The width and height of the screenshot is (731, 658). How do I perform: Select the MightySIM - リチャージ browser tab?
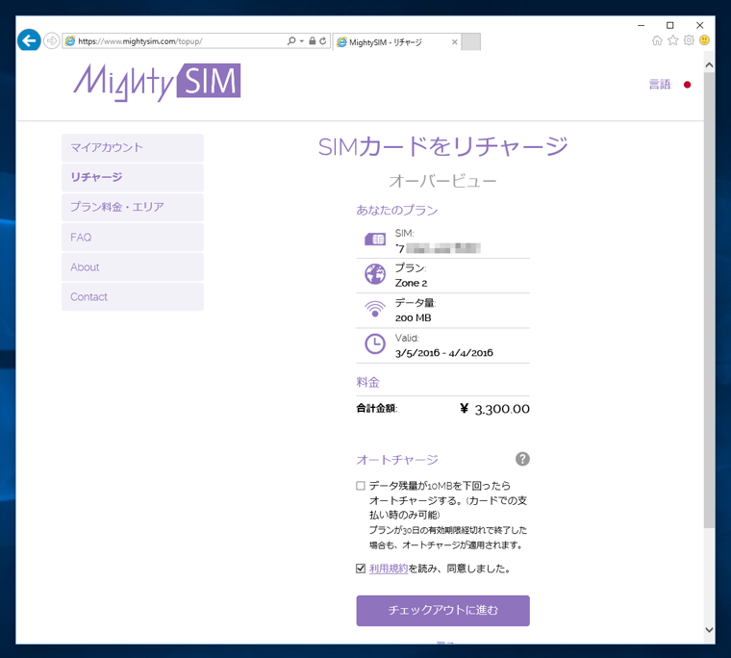(x=396, y=42)
